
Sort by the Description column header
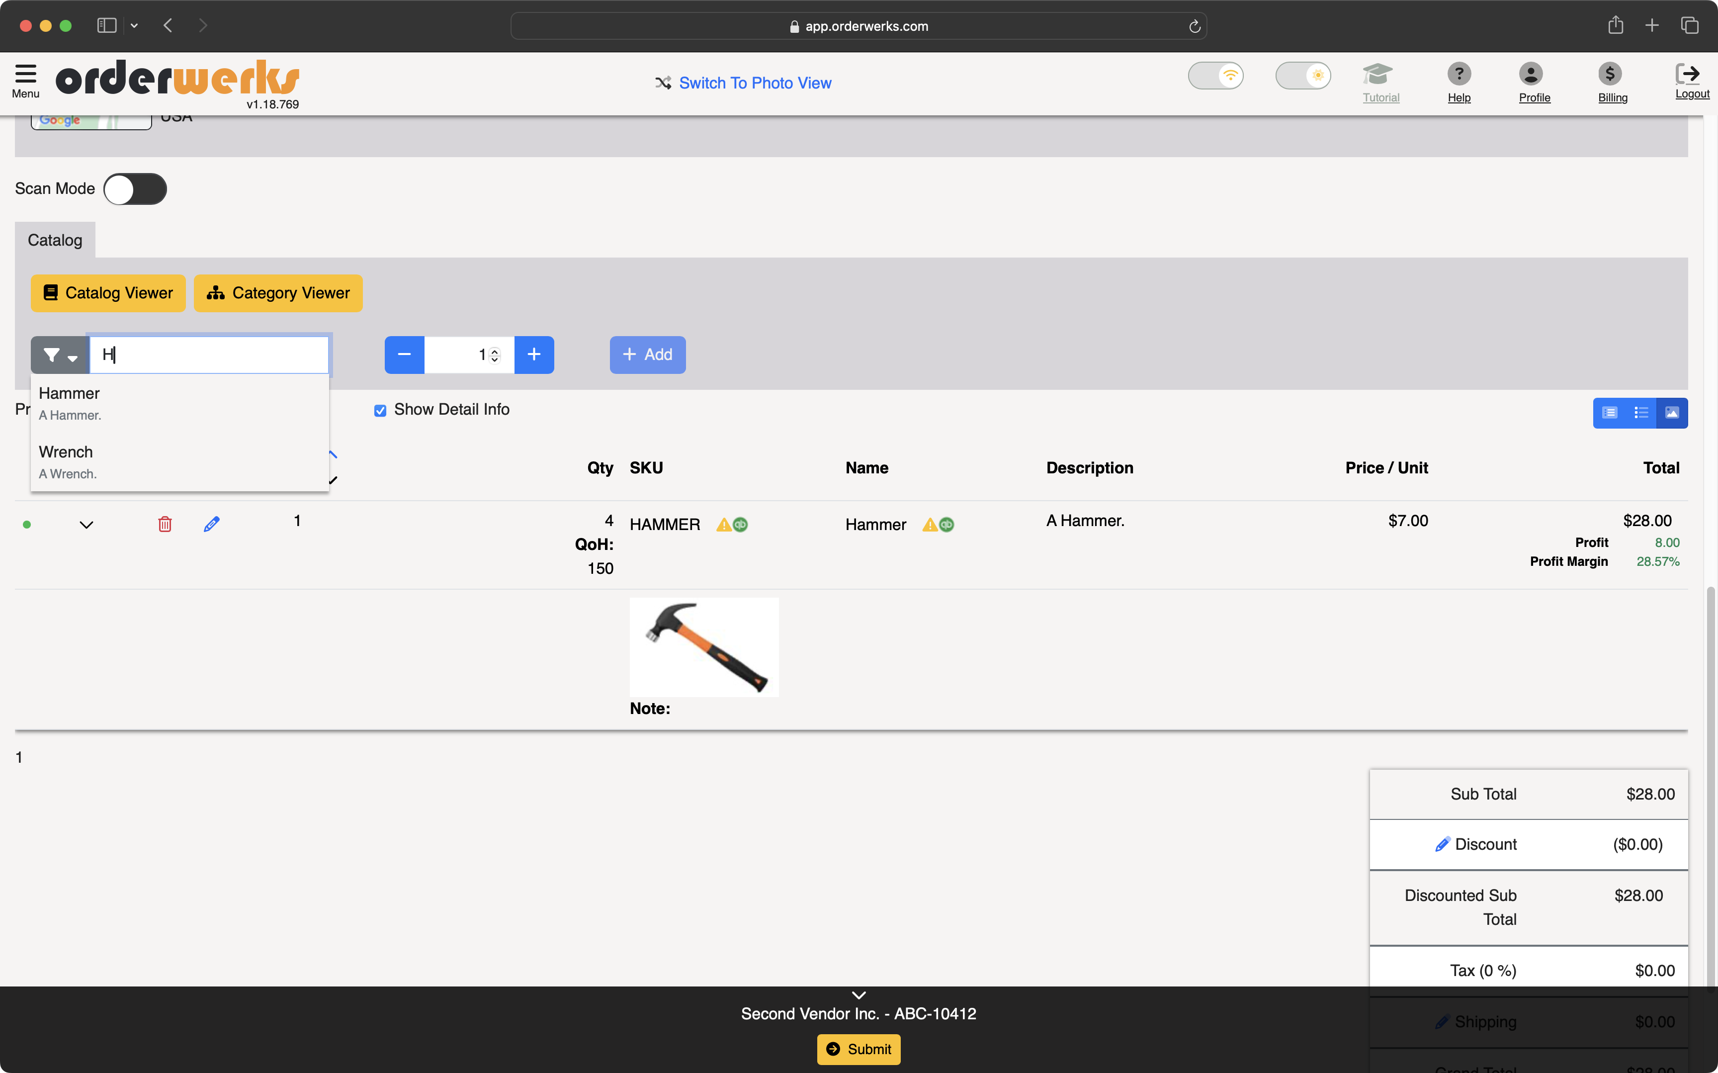(x=1090, y=468)
